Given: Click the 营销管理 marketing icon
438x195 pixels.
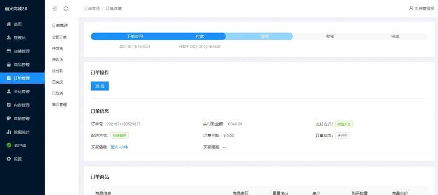Looking at the screenshot, I should pyautogui.click(x=9, y=118).
